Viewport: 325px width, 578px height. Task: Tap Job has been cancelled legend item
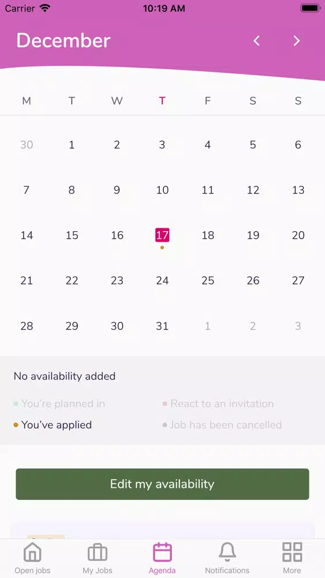coord(222,425)
